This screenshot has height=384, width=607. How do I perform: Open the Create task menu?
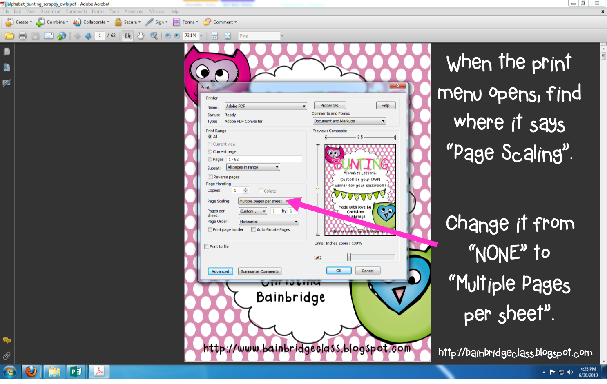18,22
